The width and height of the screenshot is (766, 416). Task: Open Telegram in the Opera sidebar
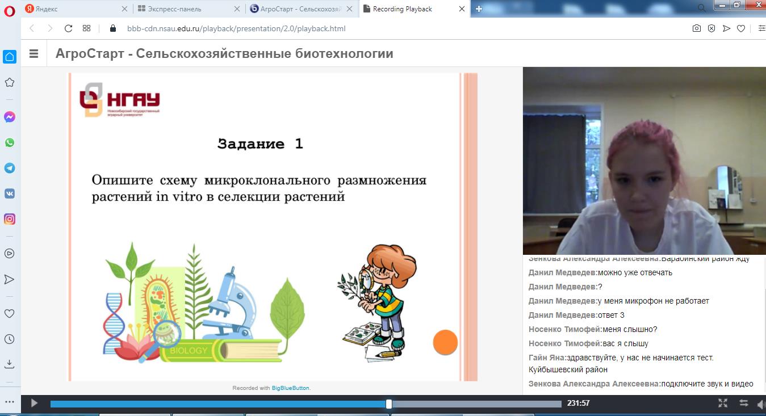(x=10, y=169)
